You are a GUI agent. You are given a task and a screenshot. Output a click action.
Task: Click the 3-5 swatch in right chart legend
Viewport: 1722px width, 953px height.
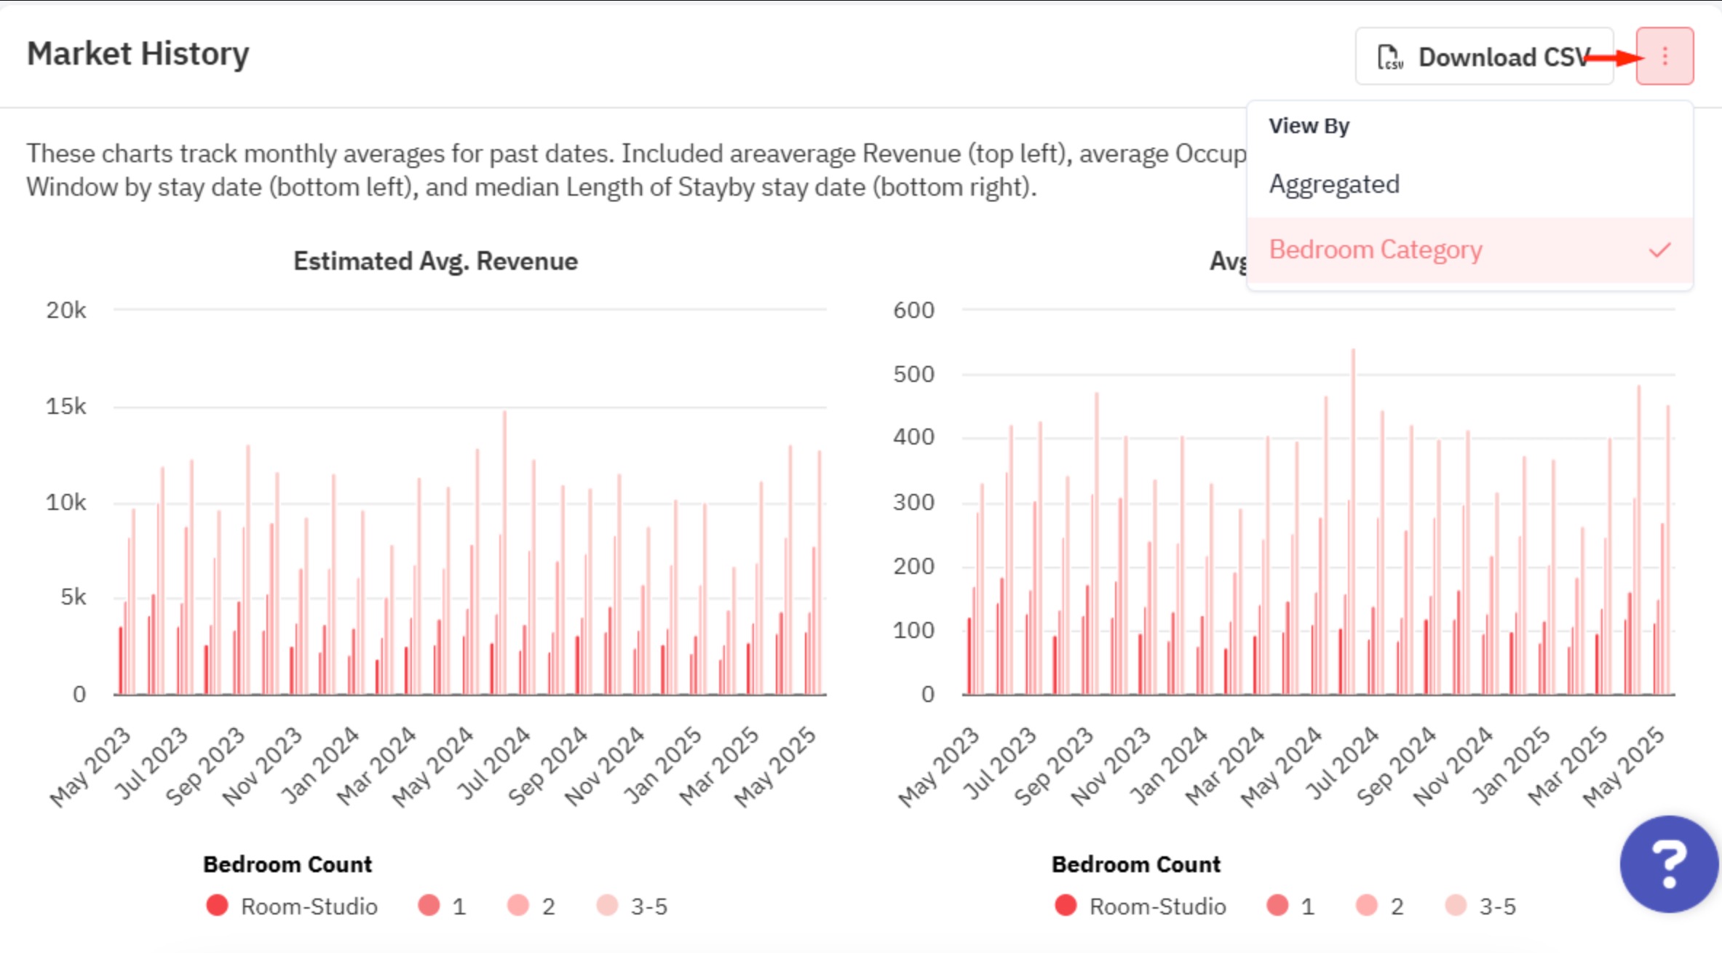tap(1456, 906)
